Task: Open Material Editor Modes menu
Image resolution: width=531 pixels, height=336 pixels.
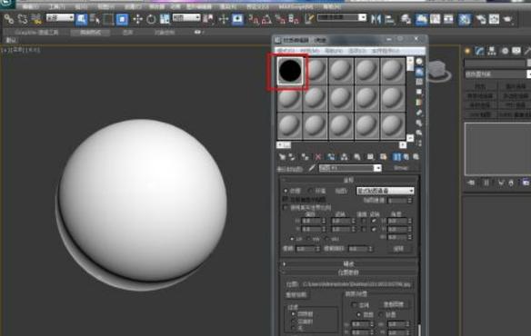Action: pos(286,51)
